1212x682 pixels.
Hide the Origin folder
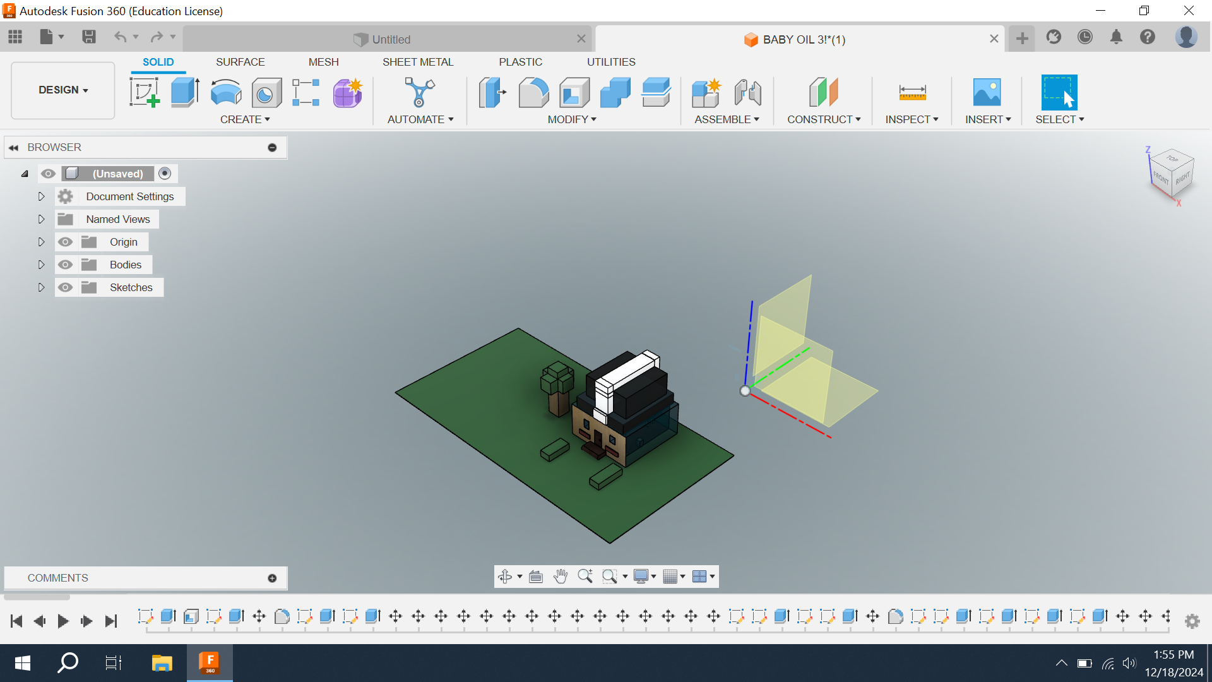coord(65,242)
